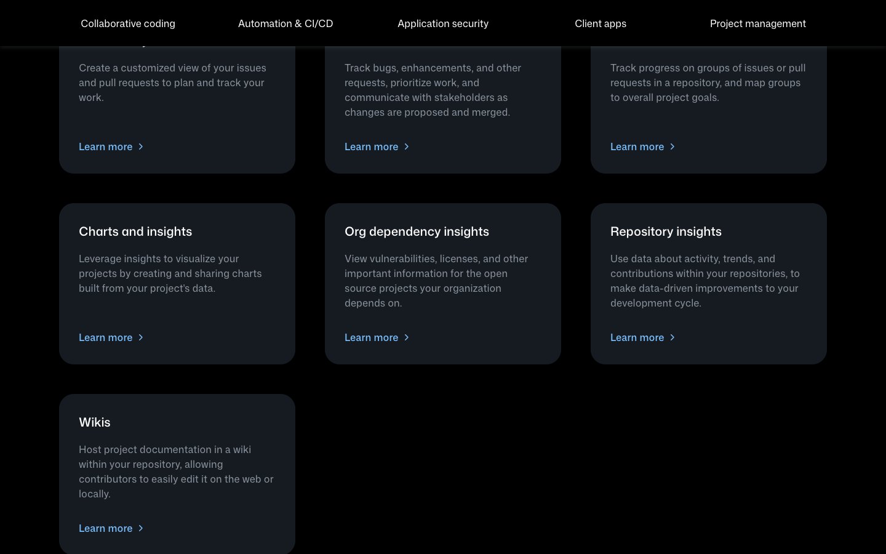Open the Wikis Learn more link
The width and height of the screenshot is (886, 554).
click(x=106, y=528)
